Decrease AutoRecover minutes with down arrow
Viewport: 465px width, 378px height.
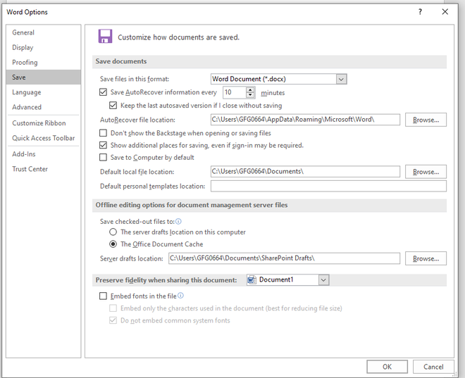[x=250, y=95]
